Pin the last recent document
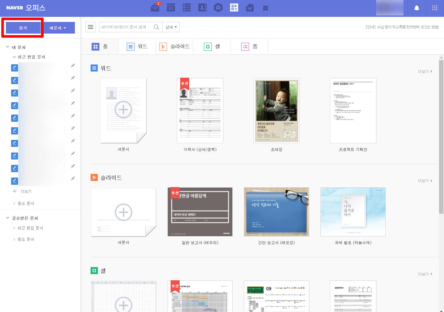The height and width of the screenshot is (312, 444). (x=73, y=179)
